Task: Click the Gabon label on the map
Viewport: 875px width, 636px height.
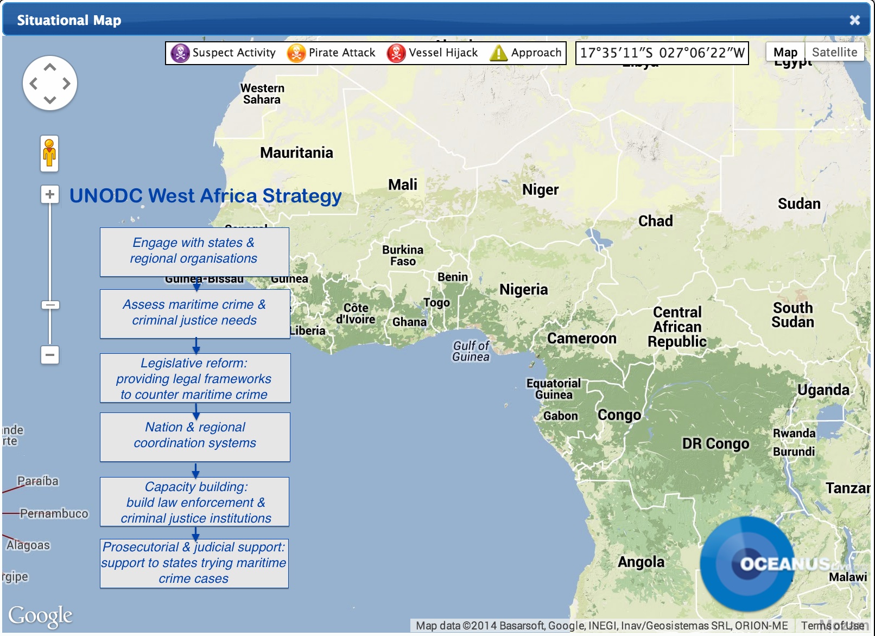Action: pyautogui.click(x=560, y=416)
